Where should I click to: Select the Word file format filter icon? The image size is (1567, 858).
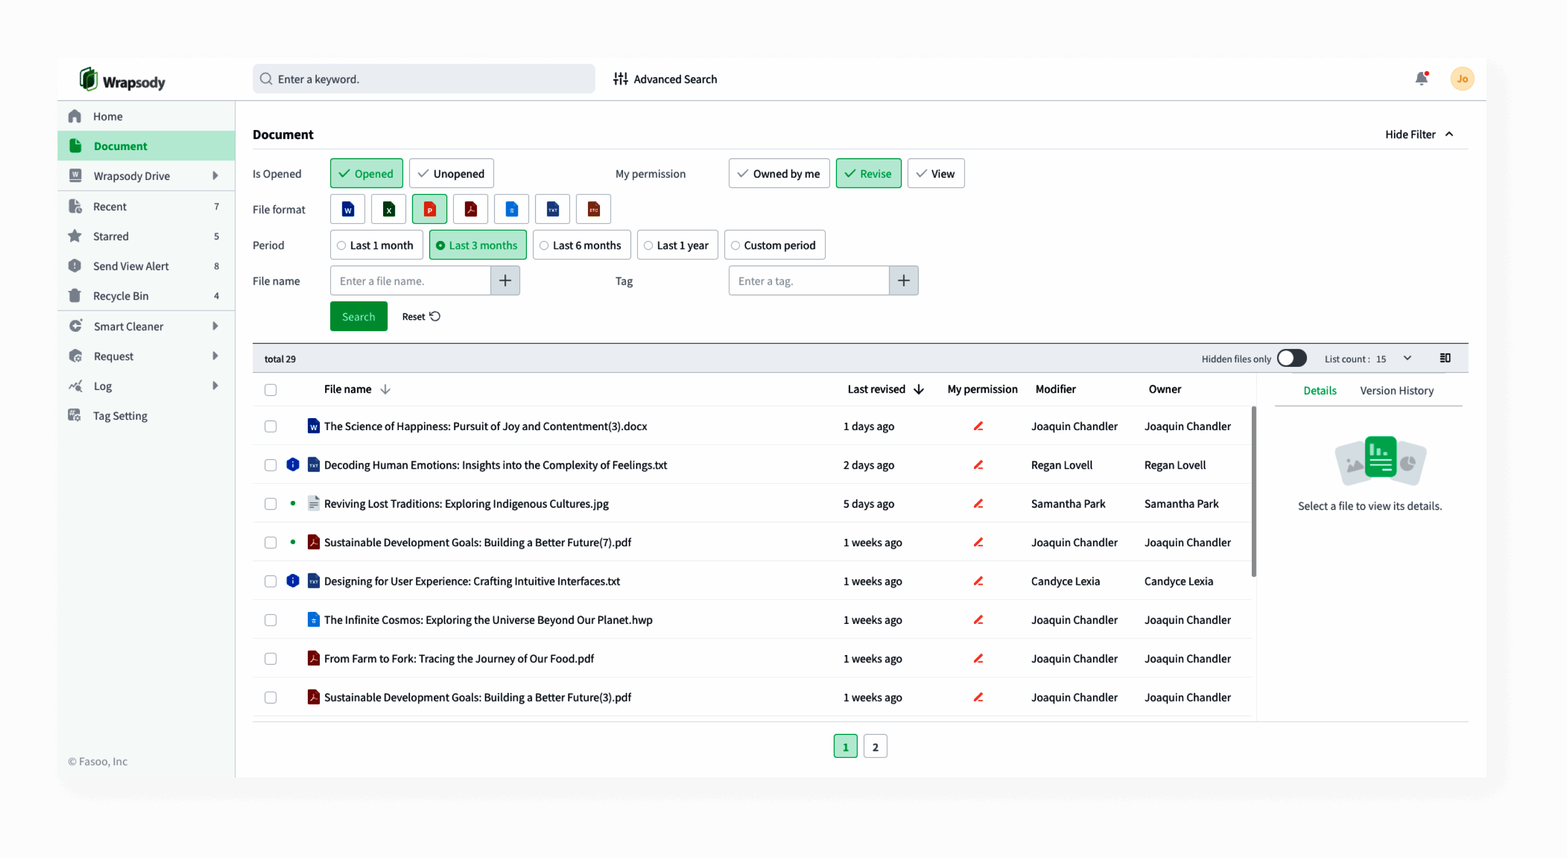coord(347,209)
